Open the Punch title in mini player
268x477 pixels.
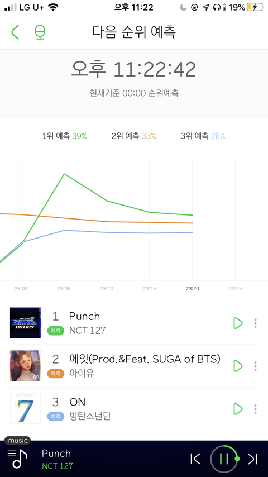(x=56, y=454)
